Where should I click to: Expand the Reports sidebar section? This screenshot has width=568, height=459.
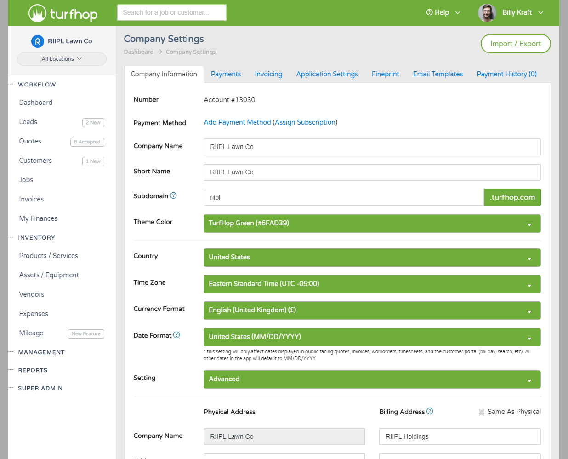[33, 370]
